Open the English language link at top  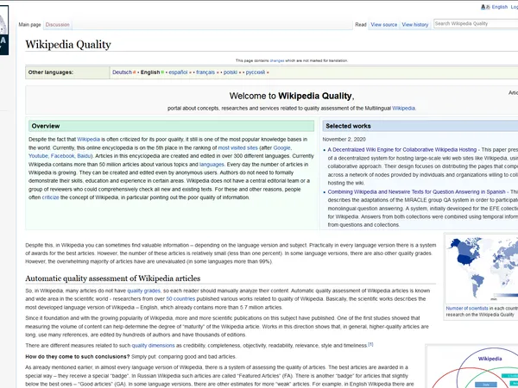(500, 7)
